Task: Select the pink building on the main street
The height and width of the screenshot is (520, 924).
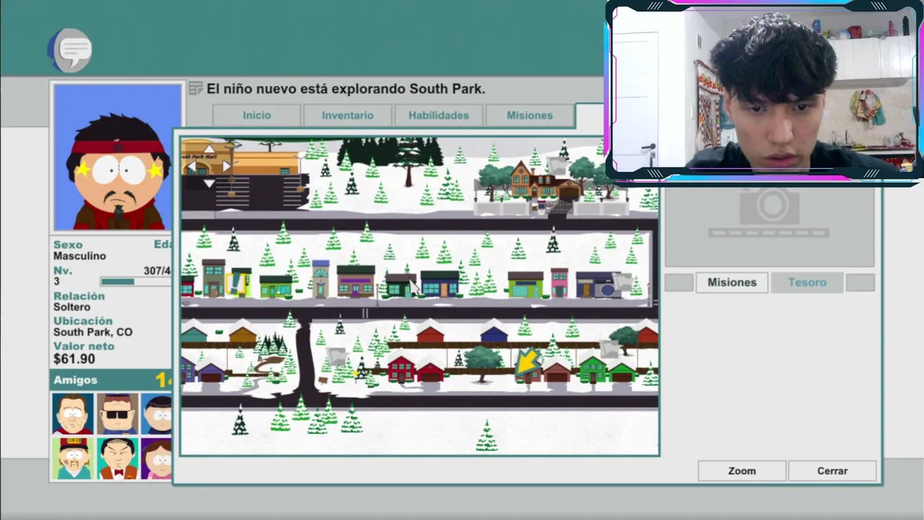Action: tap(559, 282)
